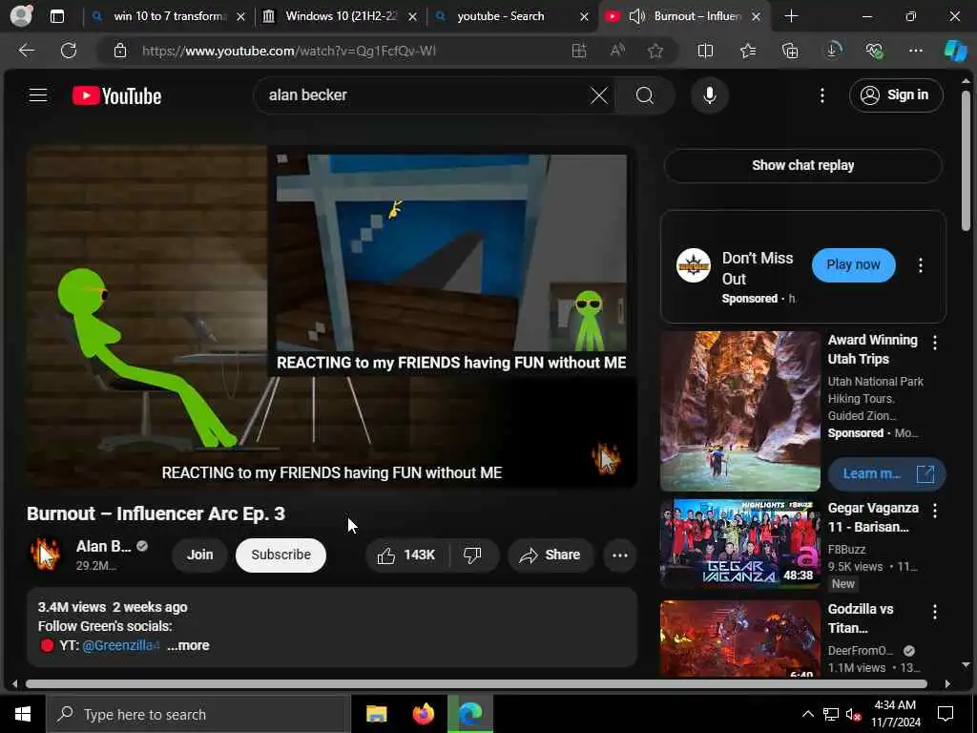Open the Collections icon
Viewport: 977px width, 733px height.
tap(789, 51)
